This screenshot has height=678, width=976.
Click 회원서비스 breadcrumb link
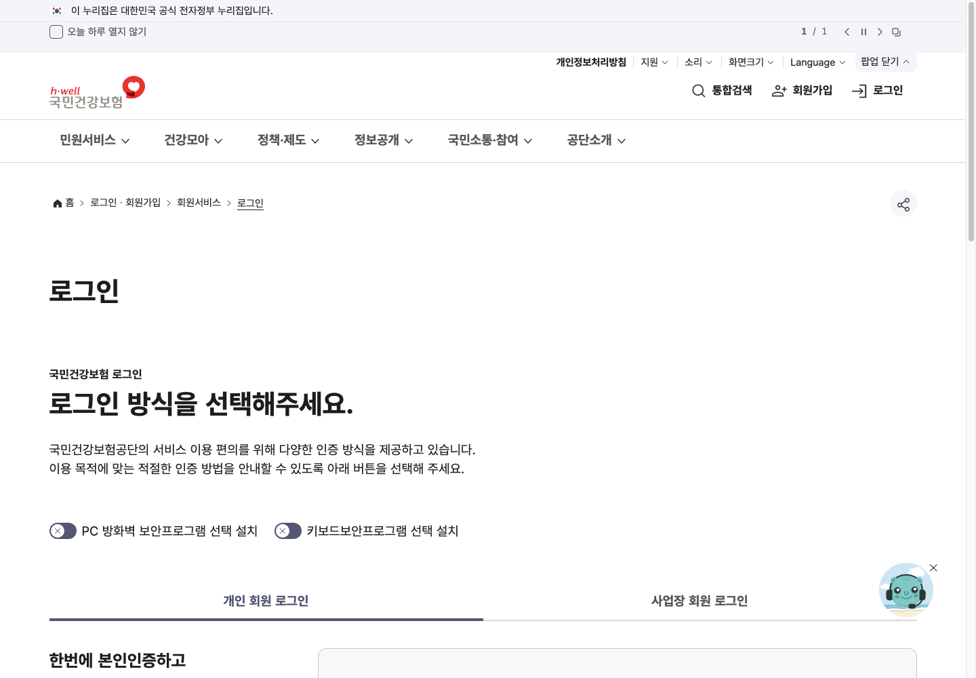point(199,203)
